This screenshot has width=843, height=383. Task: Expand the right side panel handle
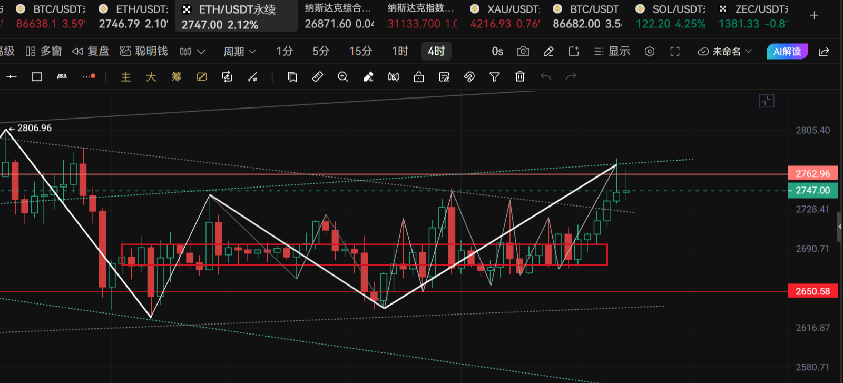(839, 227)
